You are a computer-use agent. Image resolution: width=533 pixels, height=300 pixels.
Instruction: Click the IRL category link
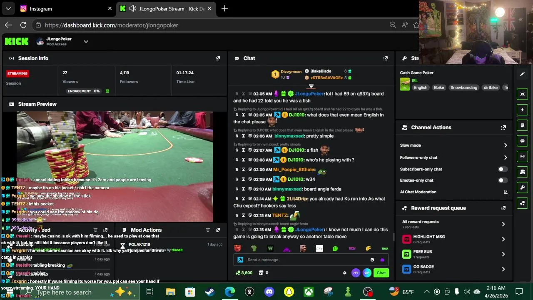[x=415, y=81]
